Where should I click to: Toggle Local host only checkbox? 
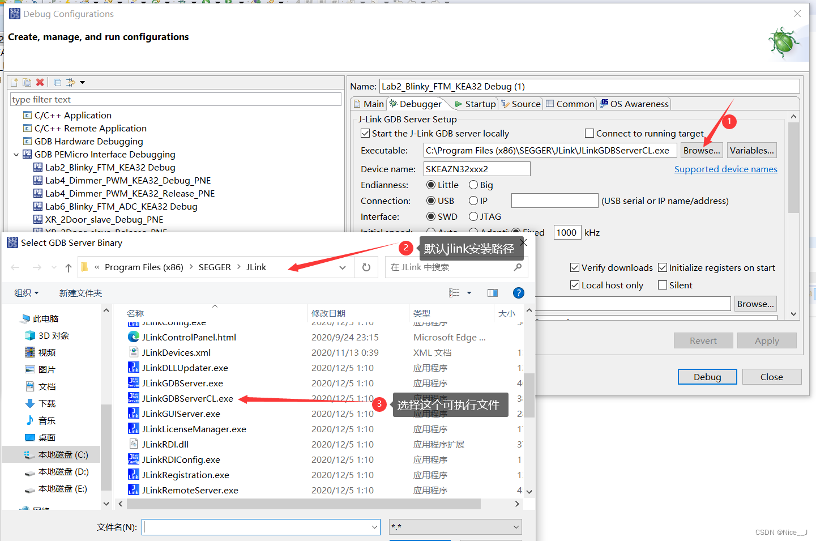point(575,285)
